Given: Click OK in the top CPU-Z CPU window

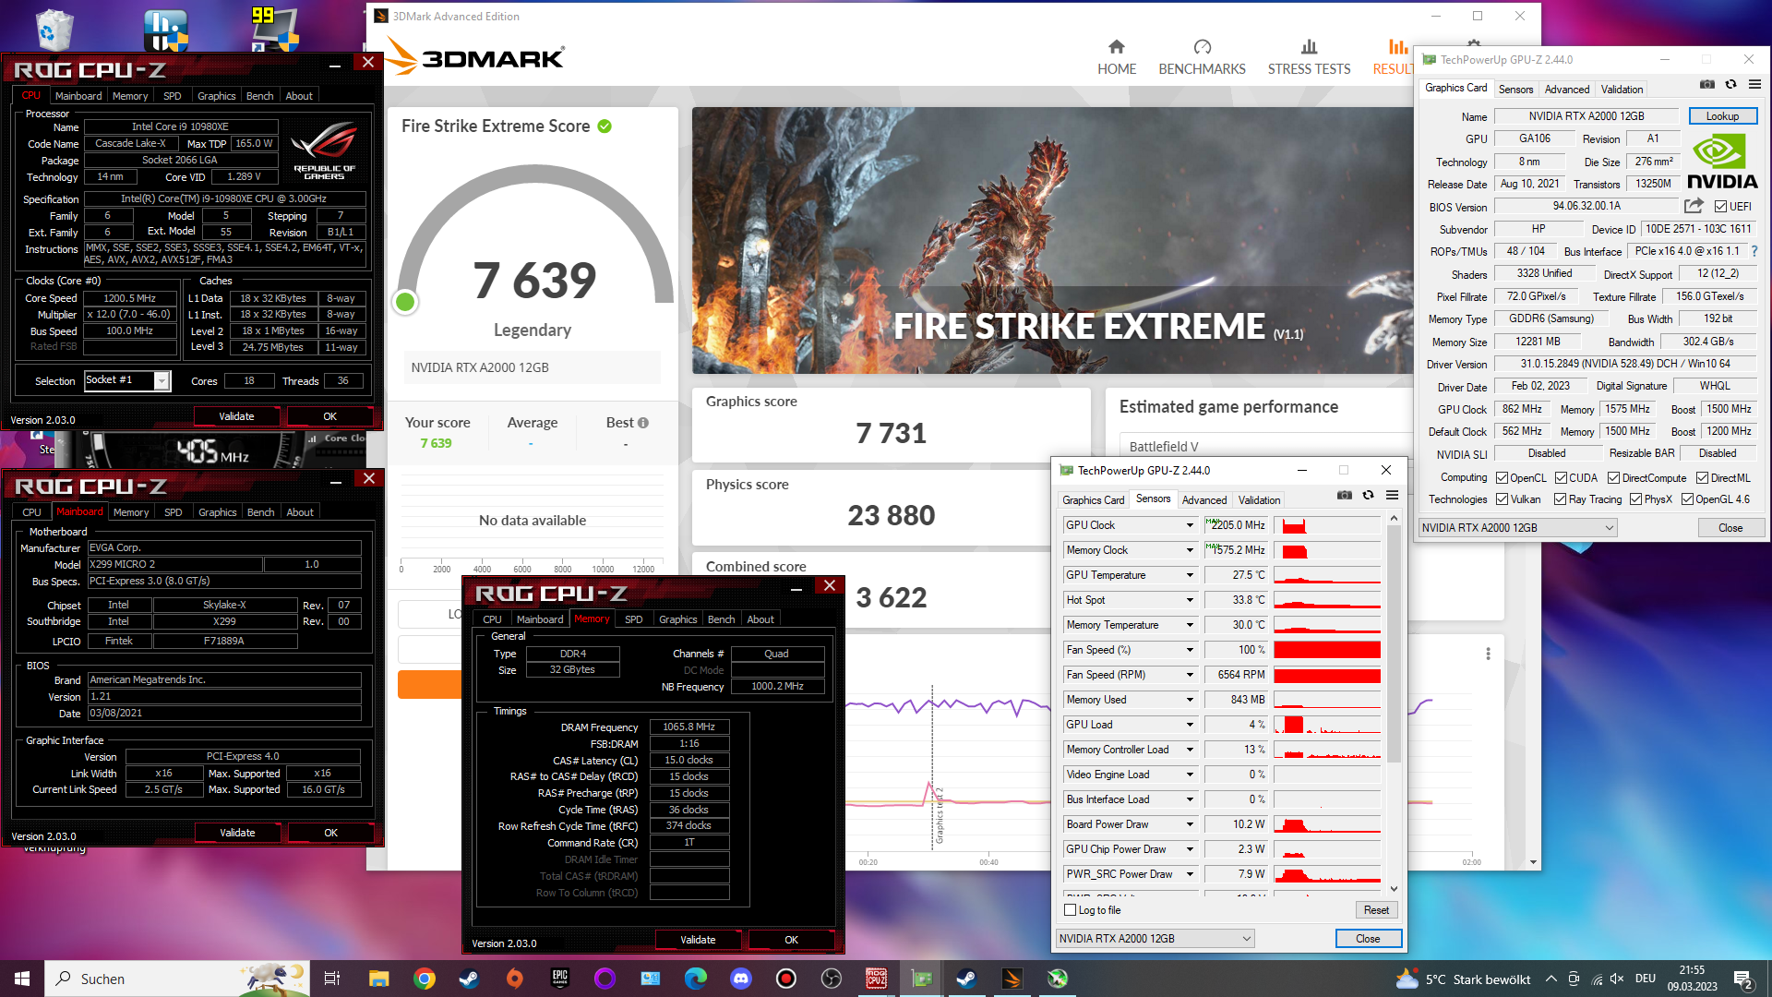Looking at the screenshot, I should [329, 416].
